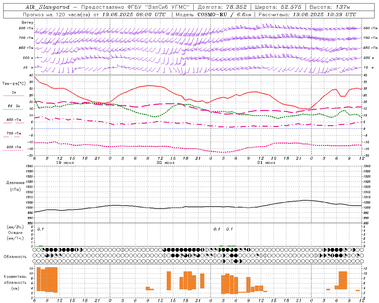Click the '500 гПа' temperature legend entry
This screenshot has width=379, height=303.
tap(14, 147)
